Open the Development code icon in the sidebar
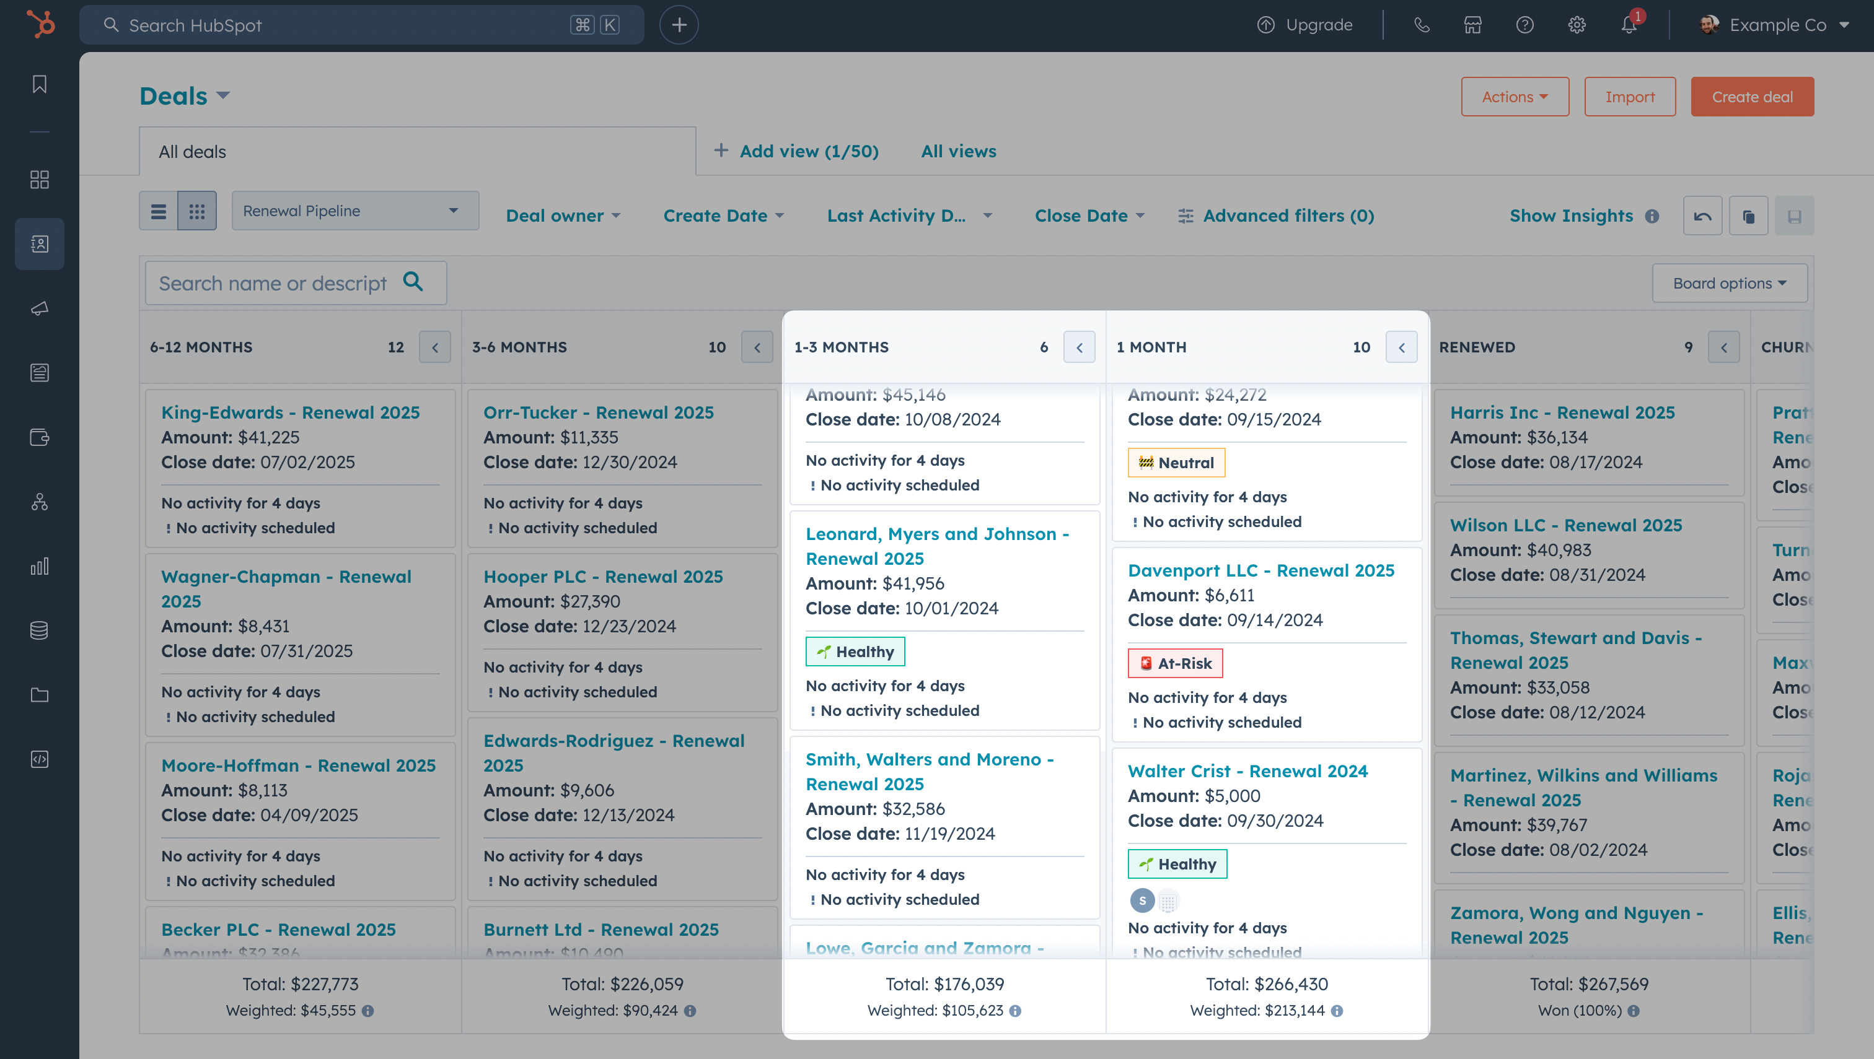The height and width of the screenshot is (1059, 1874). pos(39,759)
